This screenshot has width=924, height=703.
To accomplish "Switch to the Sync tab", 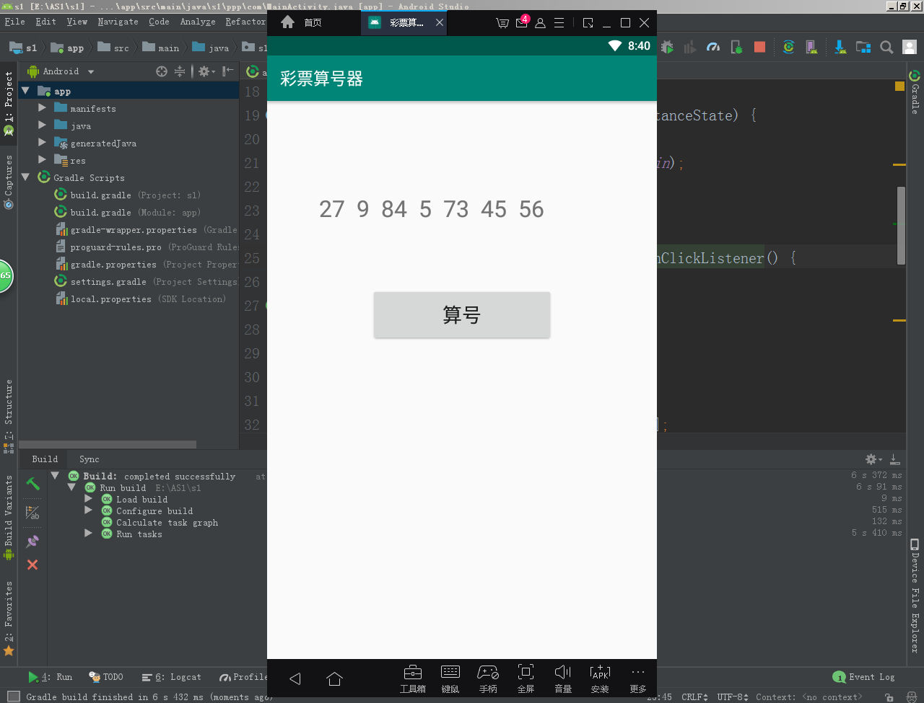I will 88,459.
